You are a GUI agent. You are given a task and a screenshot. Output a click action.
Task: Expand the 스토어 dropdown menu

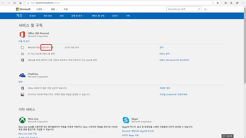click(40, 9)
